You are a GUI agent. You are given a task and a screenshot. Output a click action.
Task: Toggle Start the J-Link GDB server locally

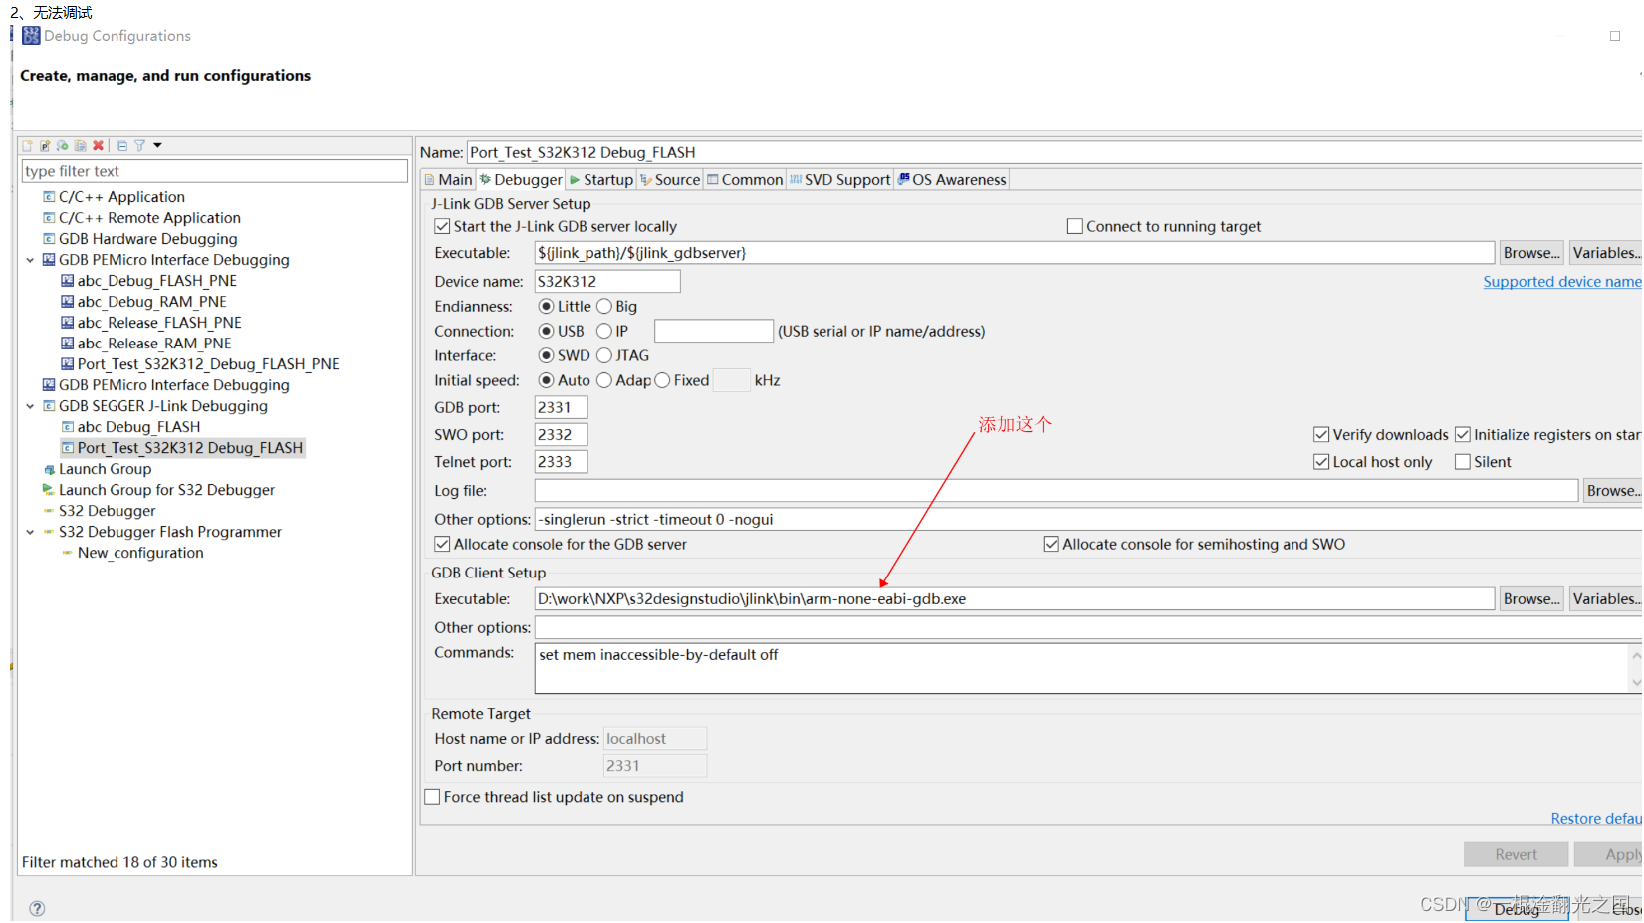pyautogui.click(x=442, y=227)
